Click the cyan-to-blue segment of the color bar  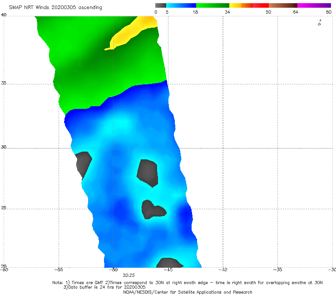point(181,5)
